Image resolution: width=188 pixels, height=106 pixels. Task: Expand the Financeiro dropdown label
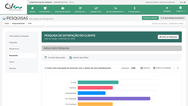click(134, 12)
